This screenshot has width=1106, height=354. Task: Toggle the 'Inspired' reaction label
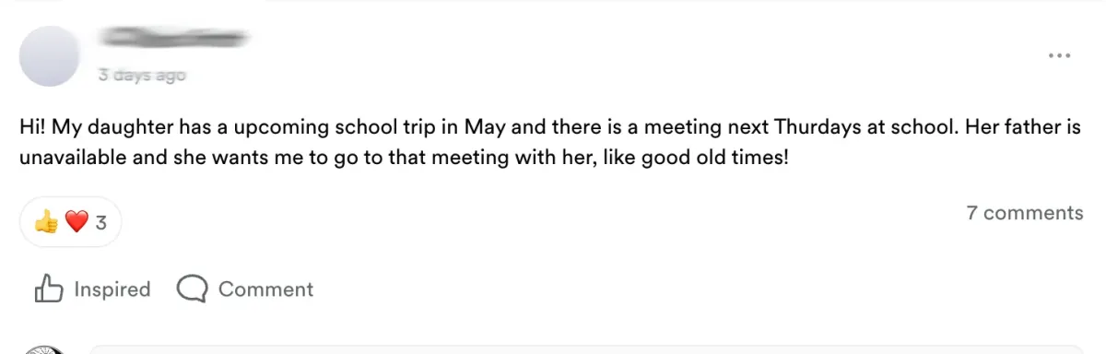click(x=112, y=289)
